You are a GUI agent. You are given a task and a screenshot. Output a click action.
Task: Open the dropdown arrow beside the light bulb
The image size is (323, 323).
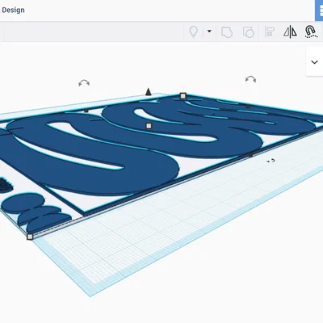coord(209,31)
